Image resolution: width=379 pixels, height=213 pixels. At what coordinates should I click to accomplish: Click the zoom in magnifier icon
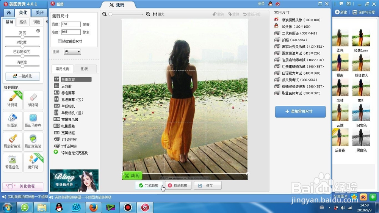tap(148, 14)
